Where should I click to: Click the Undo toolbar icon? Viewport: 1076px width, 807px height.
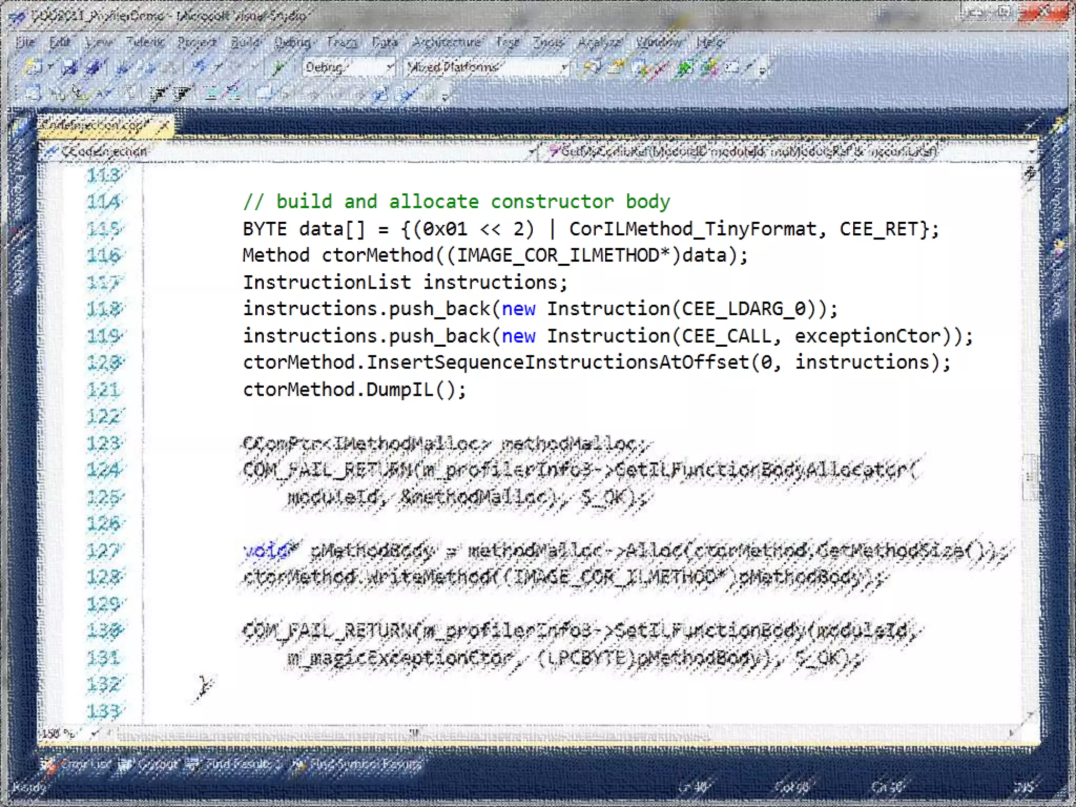coord(200,67)
